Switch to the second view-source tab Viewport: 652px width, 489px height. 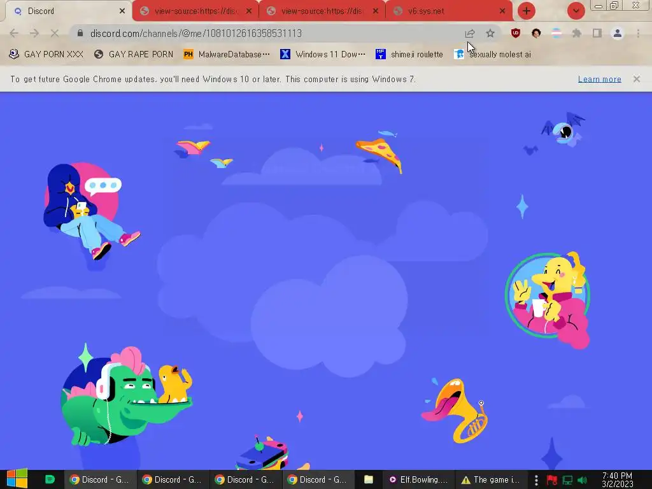point(322,11)
